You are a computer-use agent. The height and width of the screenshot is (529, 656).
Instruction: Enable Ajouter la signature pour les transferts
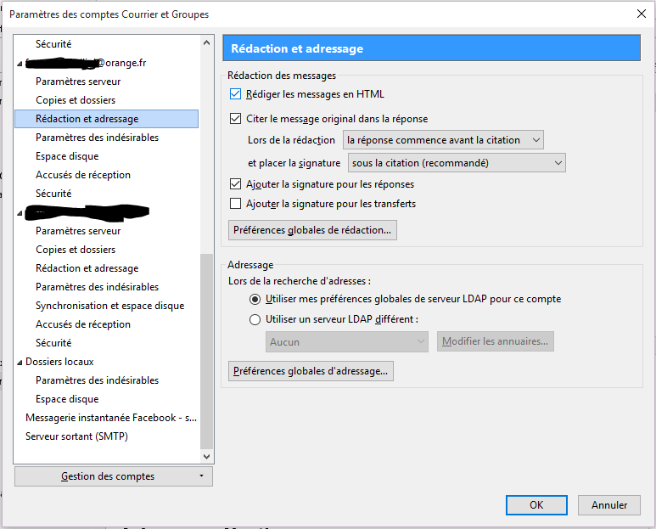236,204
